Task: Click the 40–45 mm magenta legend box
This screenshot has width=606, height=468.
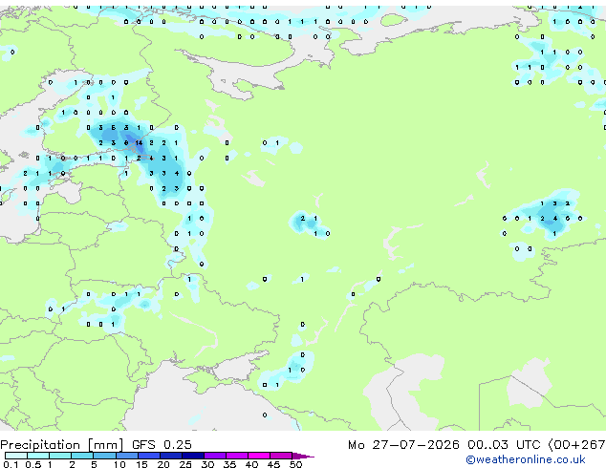Action: [259, 456]
